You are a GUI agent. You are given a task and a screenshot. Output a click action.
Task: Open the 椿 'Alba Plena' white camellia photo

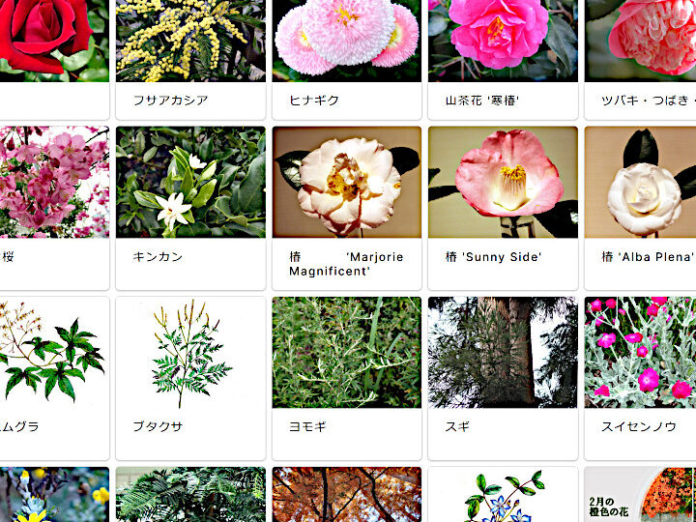pyautogui.click(x=640, y=182)
